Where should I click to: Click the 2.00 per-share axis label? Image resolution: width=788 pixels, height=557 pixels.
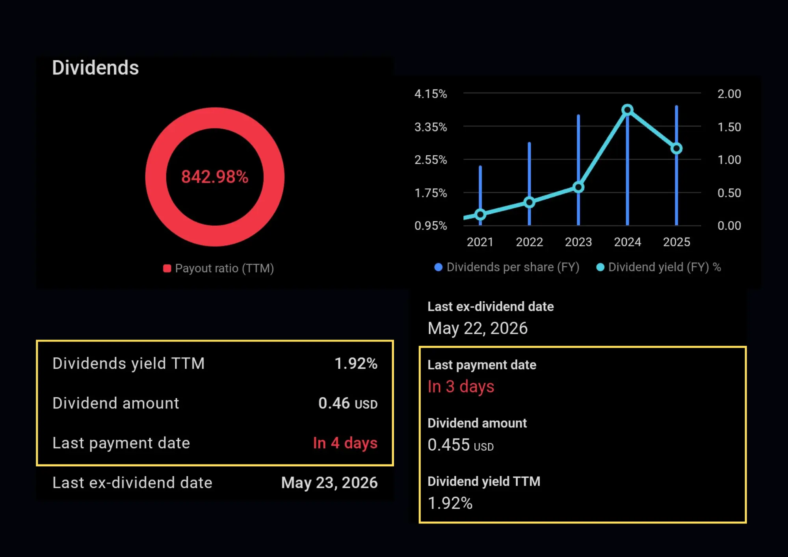[x=729, y=94]
